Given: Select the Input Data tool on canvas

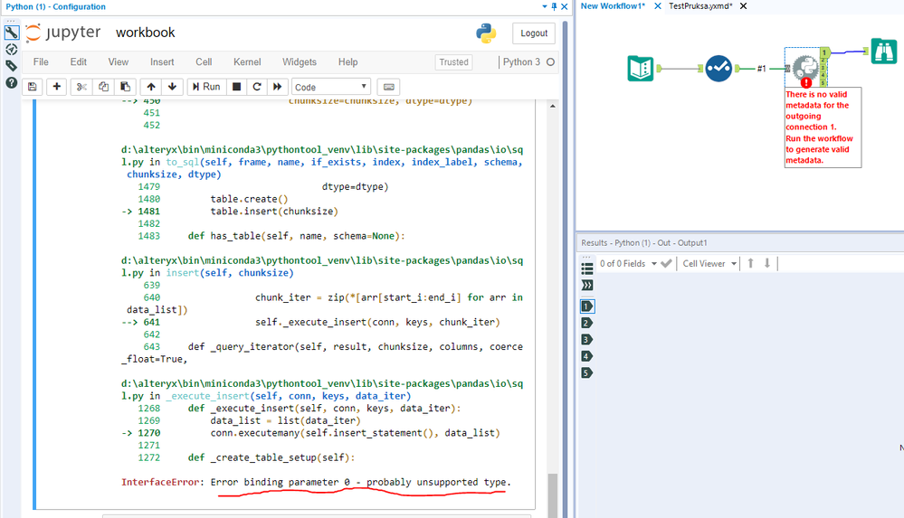Looking at the screenshot, I should tap(641, 69).
